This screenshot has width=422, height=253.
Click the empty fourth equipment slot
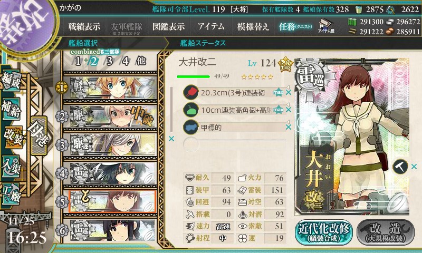tap(234, 144)
